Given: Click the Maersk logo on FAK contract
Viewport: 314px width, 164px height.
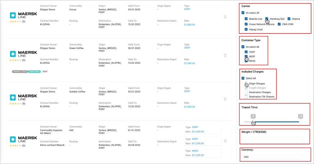Looking at the screenshot, I should (x=23, y=139).
